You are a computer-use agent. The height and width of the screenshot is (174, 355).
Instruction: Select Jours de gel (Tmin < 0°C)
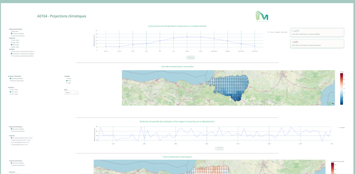pyautogui.click(x=11, y=145)
